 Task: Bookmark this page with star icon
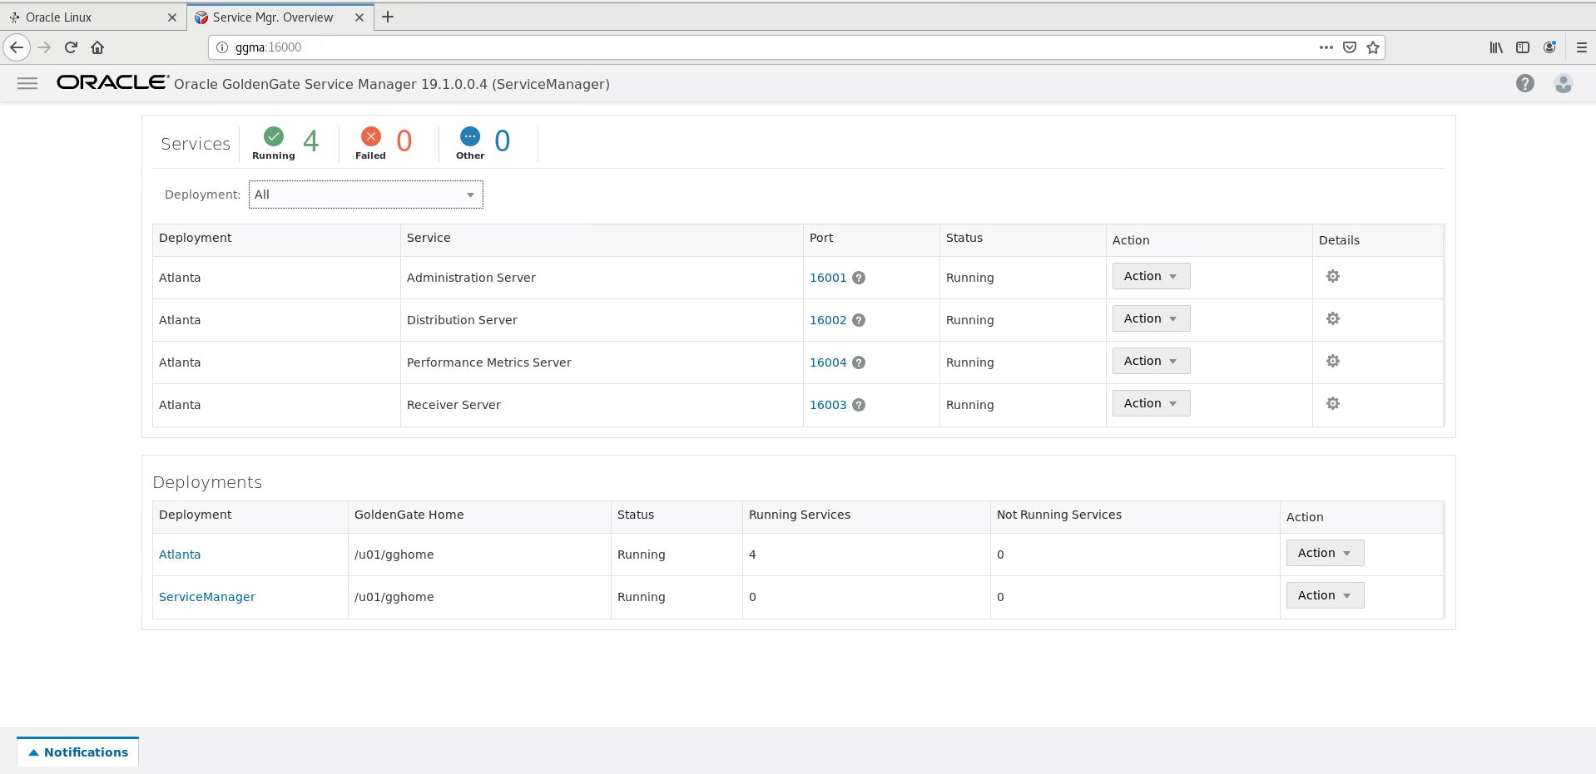click(1373, 47)
